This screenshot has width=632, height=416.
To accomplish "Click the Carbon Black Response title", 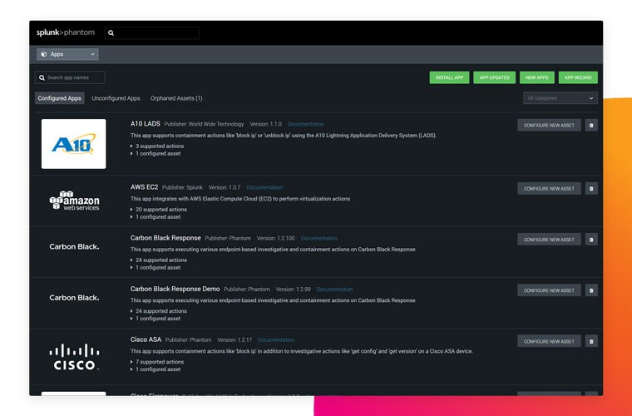I will coord(165,238).
